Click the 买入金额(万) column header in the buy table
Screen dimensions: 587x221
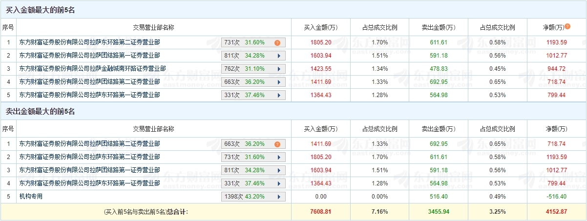coord(320,27)
